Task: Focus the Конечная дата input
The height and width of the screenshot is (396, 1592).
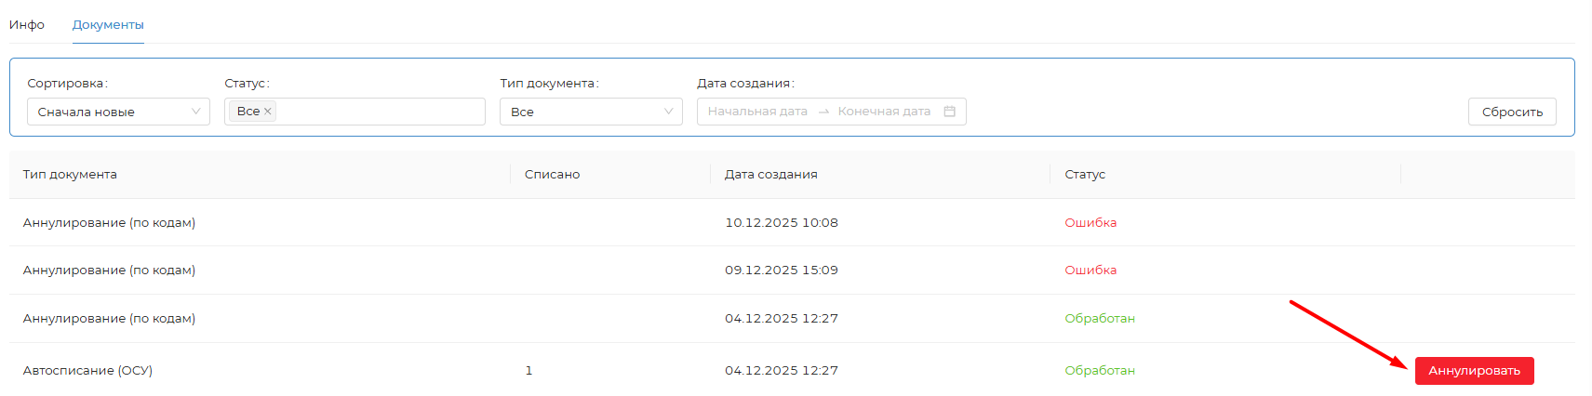Action: click(884, 112)
